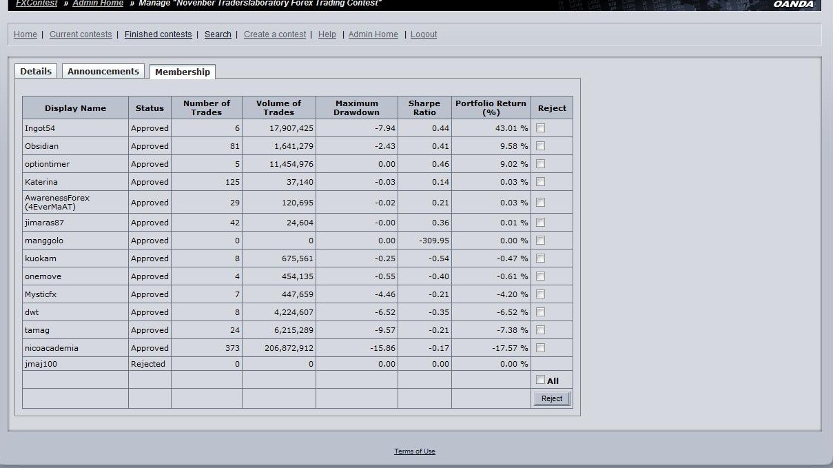833x468 pixels.
Task: Click the OANDA logo
Action: 793,4
